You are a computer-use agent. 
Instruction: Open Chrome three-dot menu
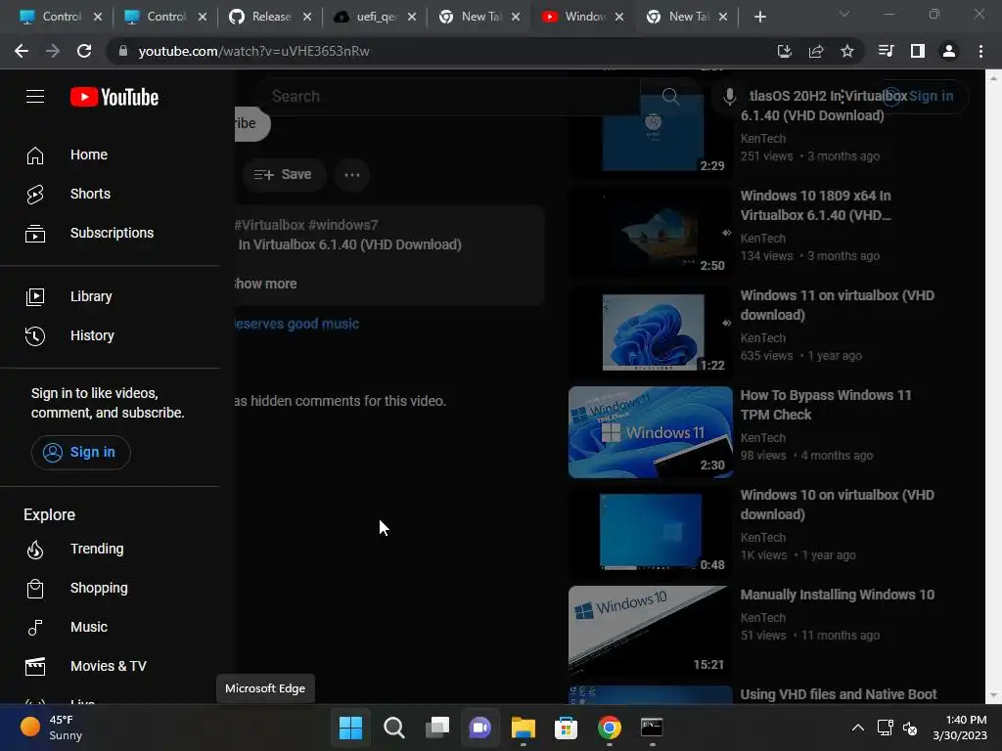[x=980, y=51]
